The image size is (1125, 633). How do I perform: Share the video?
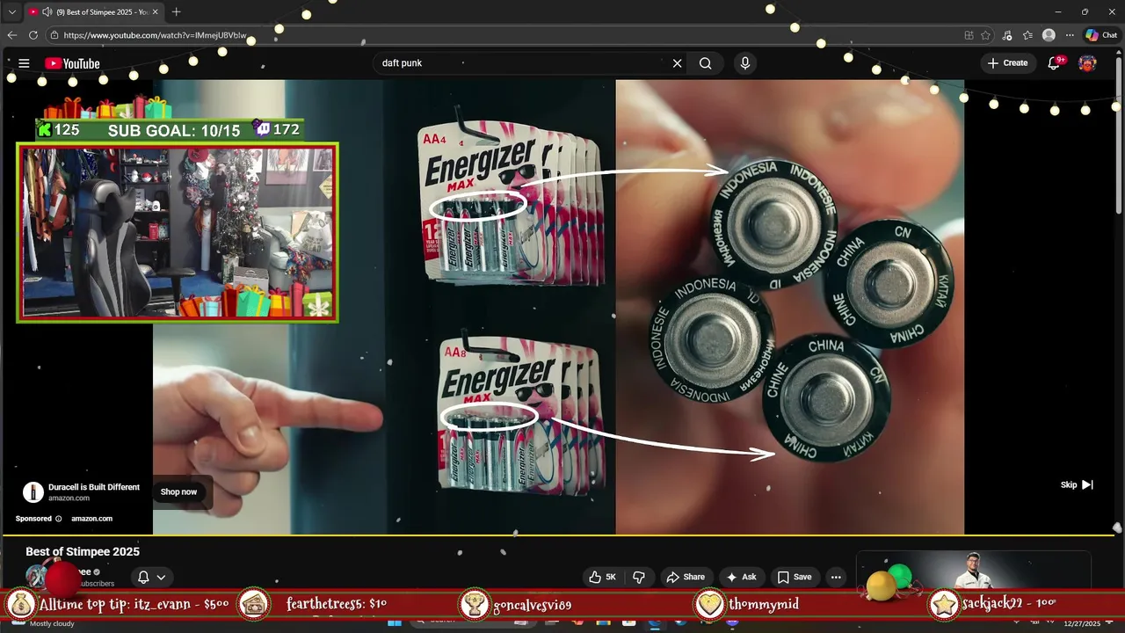tap(686, 577)
